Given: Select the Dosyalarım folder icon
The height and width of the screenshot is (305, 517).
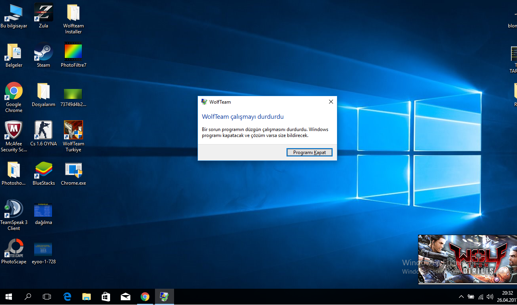Looking at the screenshot, I should 43,95.
